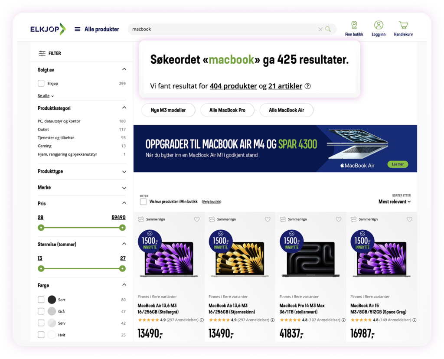Favorite the MacBook Air 13,6 M3 Stjerneskinn heart

tap(268, 219)
